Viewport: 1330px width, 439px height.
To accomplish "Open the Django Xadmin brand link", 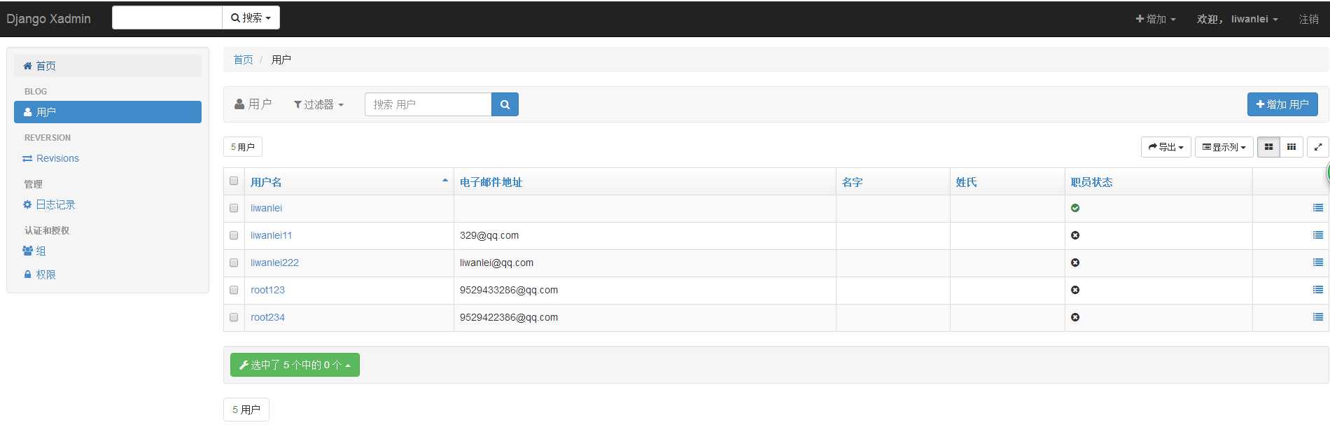I will [x=49, y=19].
